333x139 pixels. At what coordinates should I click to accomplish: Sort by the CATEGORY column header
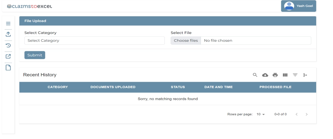click(x=58, y=87)
